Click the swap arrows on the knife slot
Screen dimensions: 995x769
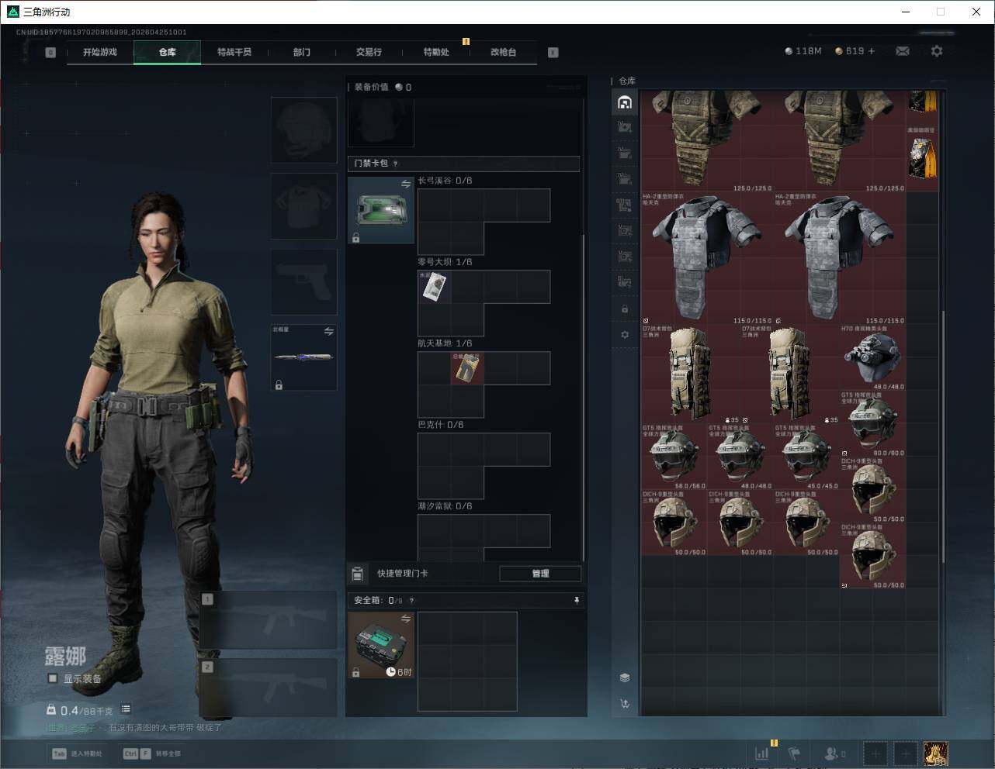point(329,332)
